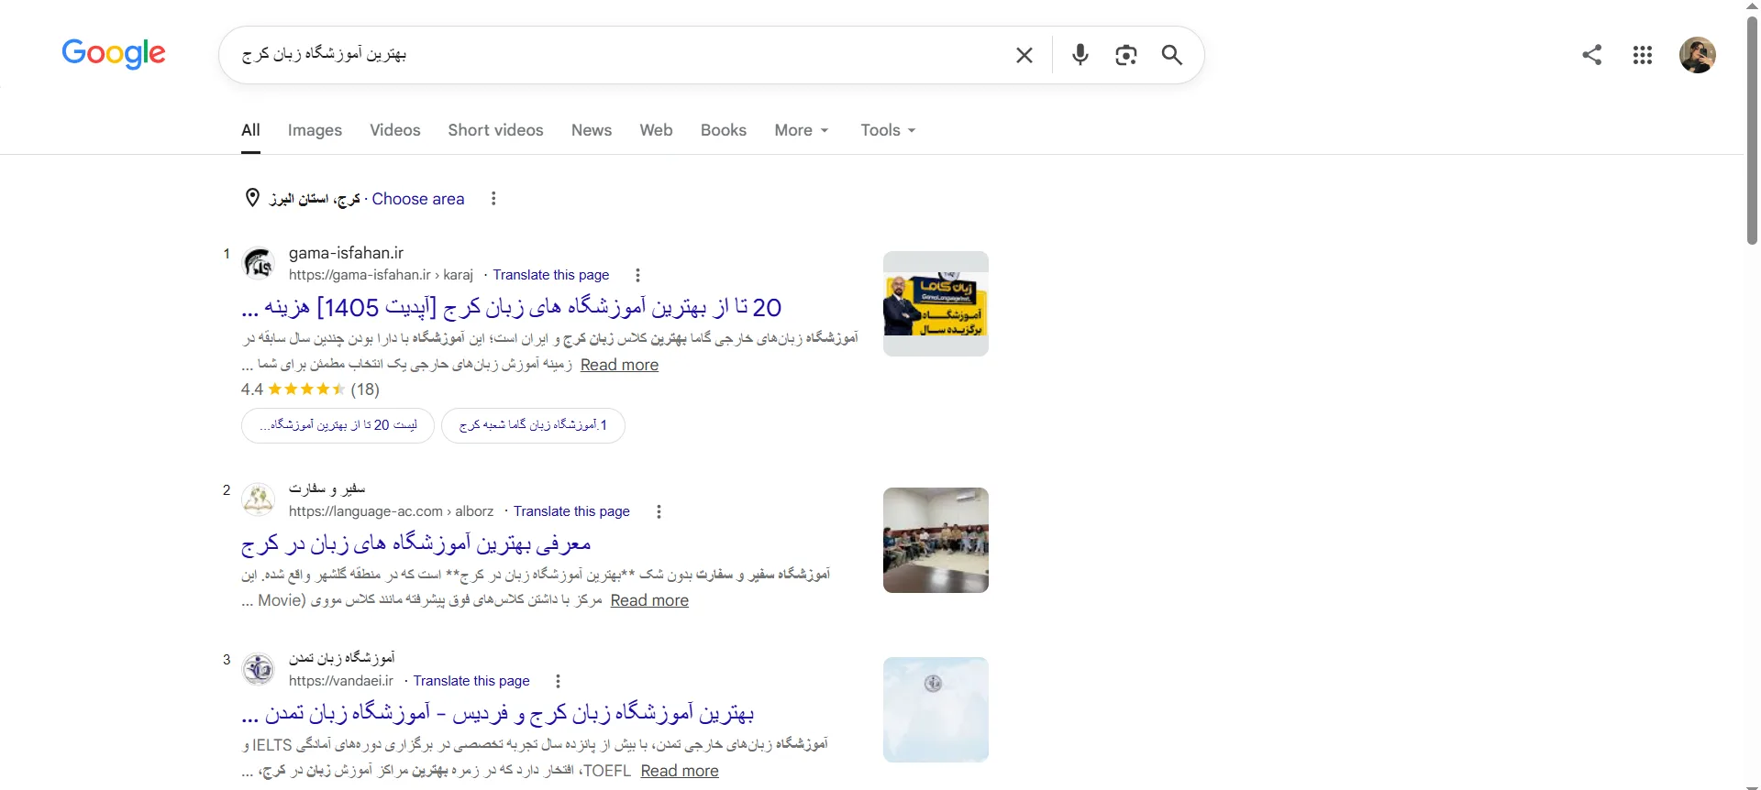Clear the search box text

pos(1024,55)
